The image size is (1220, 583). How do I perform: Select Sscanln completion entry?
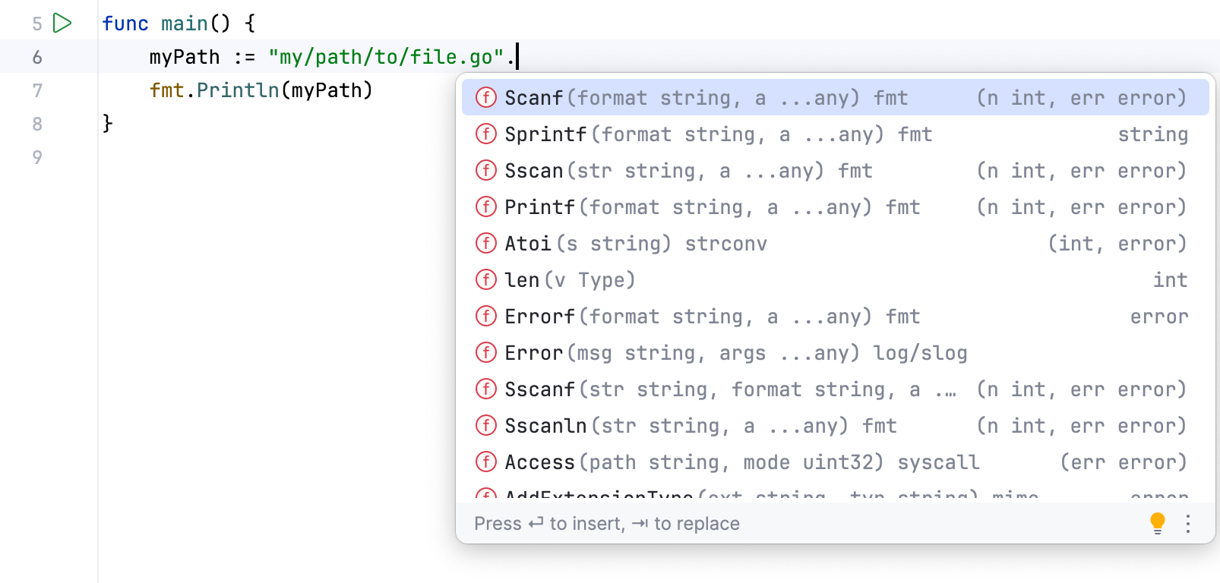[x=545, y=426]
